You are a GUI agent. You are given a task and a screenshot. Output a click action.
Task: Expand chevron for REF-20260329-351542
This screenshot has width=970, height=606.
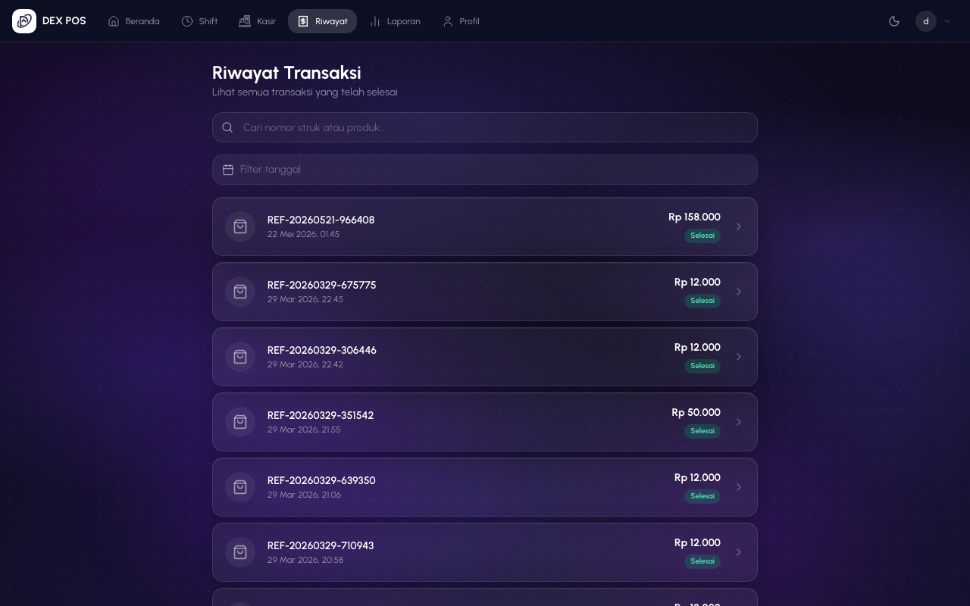(x=739, y=422)
